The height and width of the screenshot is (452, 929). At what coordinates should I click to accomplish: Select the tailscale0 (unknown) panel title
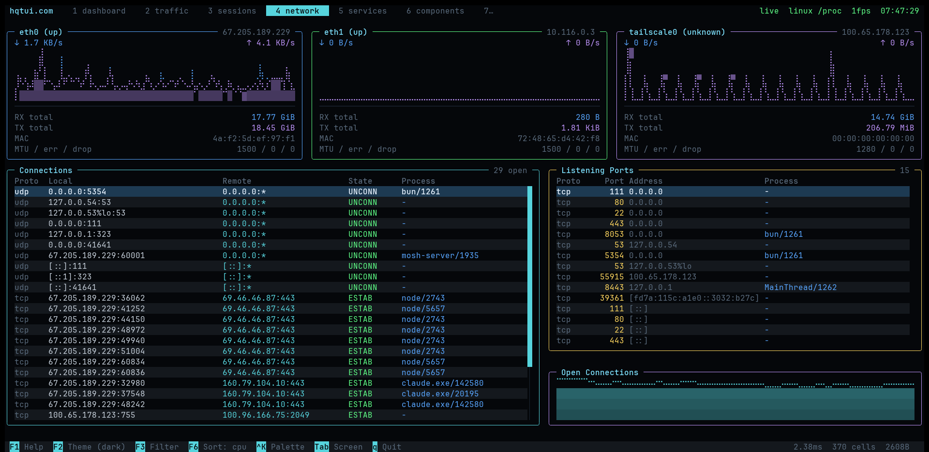(x=677, y=32)
